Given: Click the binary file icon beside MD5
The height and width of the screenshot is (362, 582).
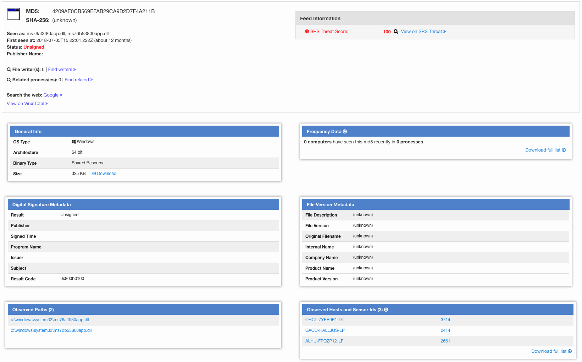Looking at the screenshot, I should (13, 14).
